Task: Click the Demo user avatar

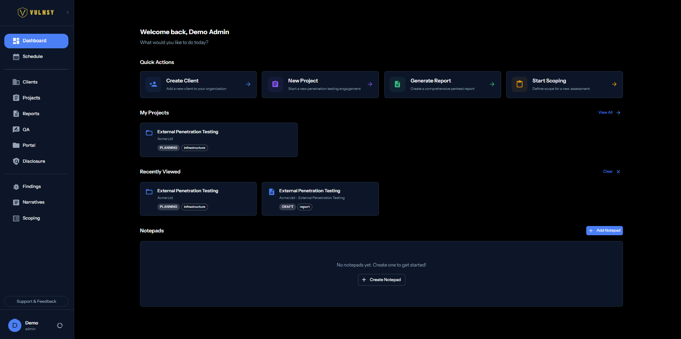Action: [15, 325]
